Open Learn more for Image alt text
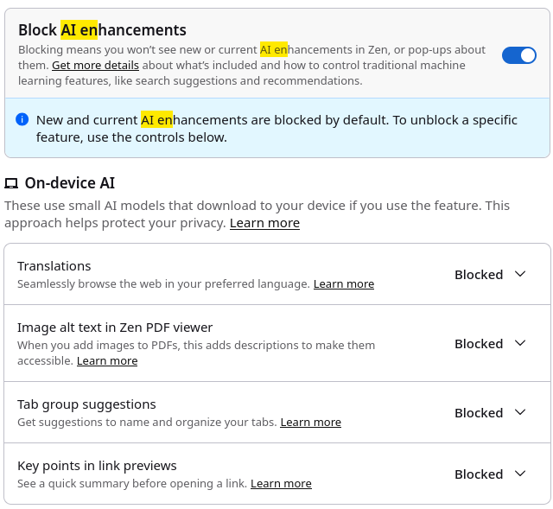 pyautogui.click(x=107, y=361)
